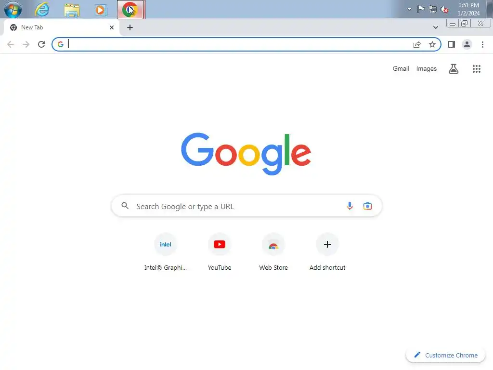Open a new tab with plus button
Image resolution: width=493 pixels, height=370 pixels.
(x=130, y=27)
